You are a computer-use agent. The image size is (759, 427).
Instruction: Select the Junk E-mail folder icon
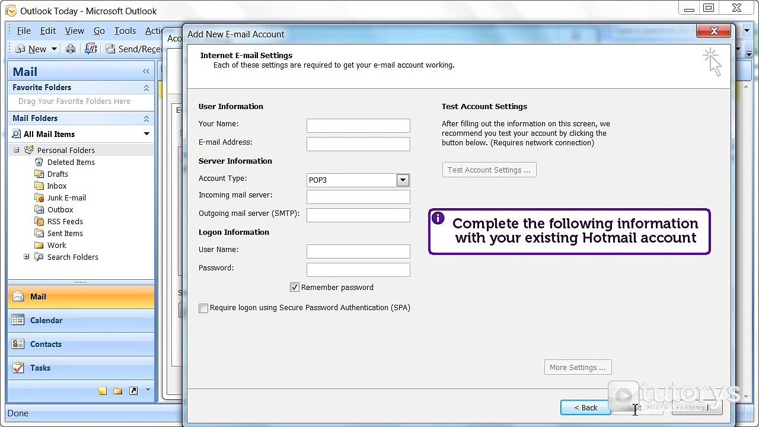click(x=39, y=197)
